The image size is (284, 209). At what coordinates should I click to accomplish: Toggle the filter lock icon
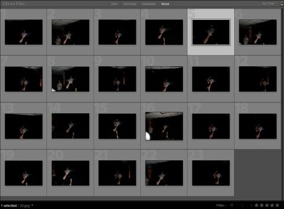[282, 3]
